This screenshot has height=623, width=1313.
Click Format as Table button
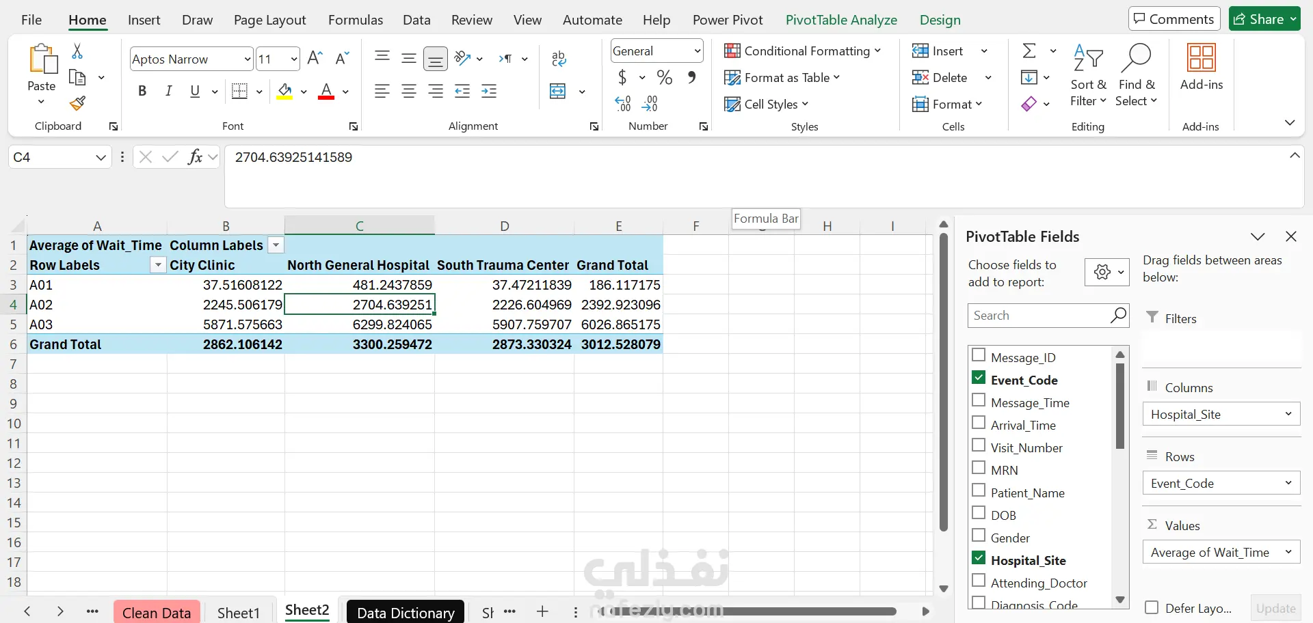[782, 77]
